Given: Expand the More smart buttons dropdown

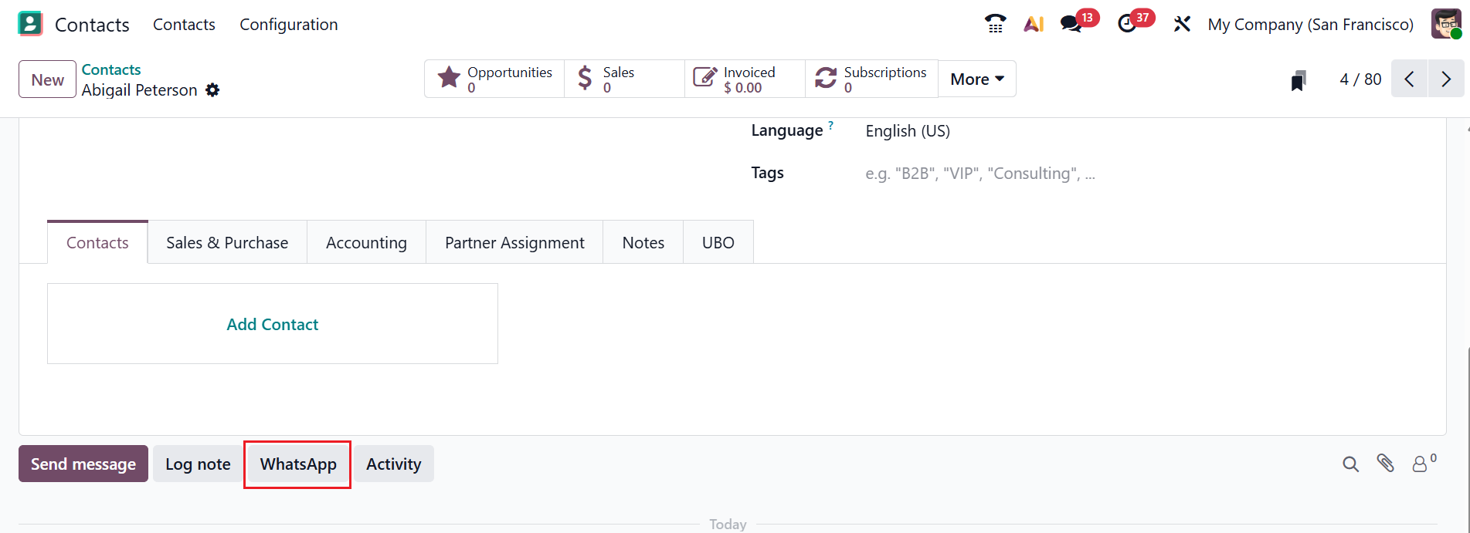Looking at the screenshot, I should tap(976, 79).
